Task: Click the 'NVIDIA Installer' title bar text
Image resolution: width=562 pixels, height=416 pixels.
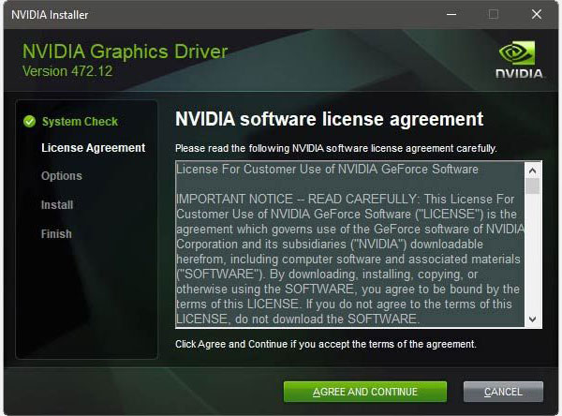Action: (x=50, y=15)
